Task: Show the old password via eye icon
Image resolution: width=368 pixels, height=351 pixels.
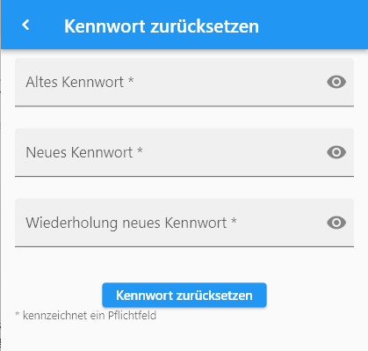Action: [336, 82]
